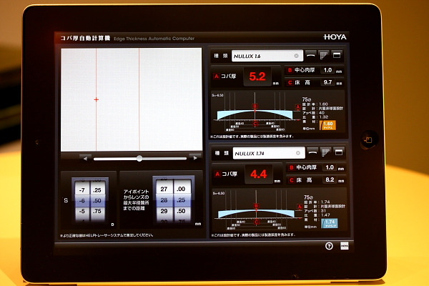Viewport: 429px width, 286px height.
Task: Tap the blue 1.74 material badge
Action: (x=330, y=223)
